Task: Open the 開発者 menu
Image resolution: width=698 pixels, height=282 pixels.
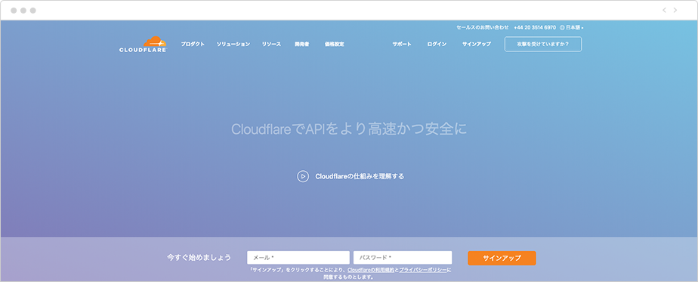Action: (302, 44)
